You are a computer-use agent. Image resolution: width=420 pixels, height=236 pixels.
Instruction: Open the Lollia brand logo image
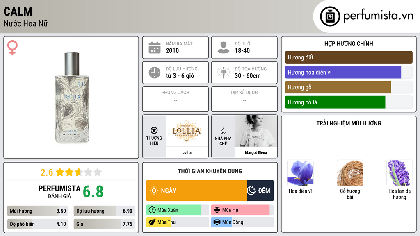tap(187, 131)
